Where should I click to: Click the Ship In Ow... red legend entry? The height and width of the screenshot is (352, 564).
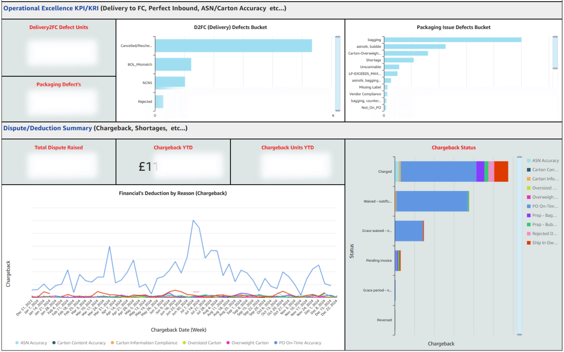point(542,243)
